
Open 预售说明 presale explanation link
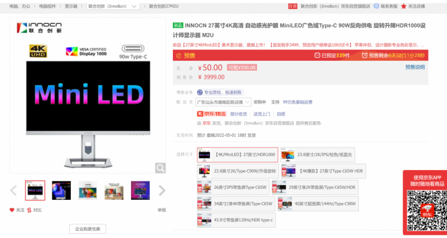pyautogui.click(x=415, y=67)
